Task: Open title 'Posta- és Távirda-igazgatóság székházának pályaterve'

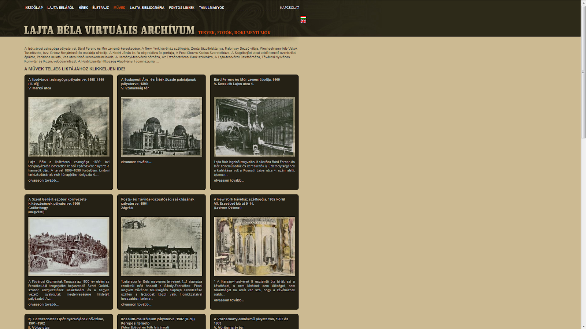Action: click(x=157, y=201)
